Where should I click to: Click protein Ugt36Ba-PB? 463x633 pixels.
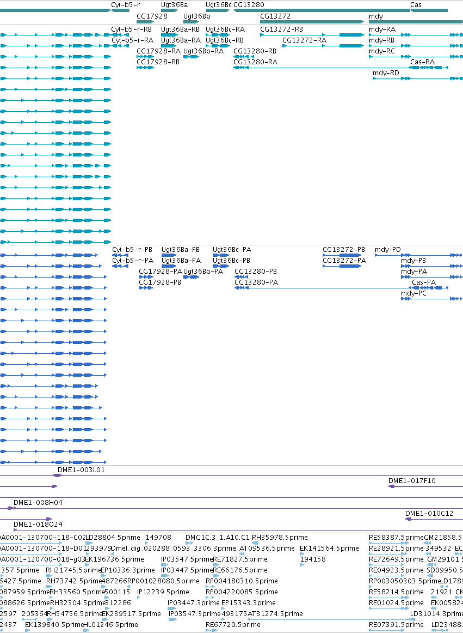point(181,250)
